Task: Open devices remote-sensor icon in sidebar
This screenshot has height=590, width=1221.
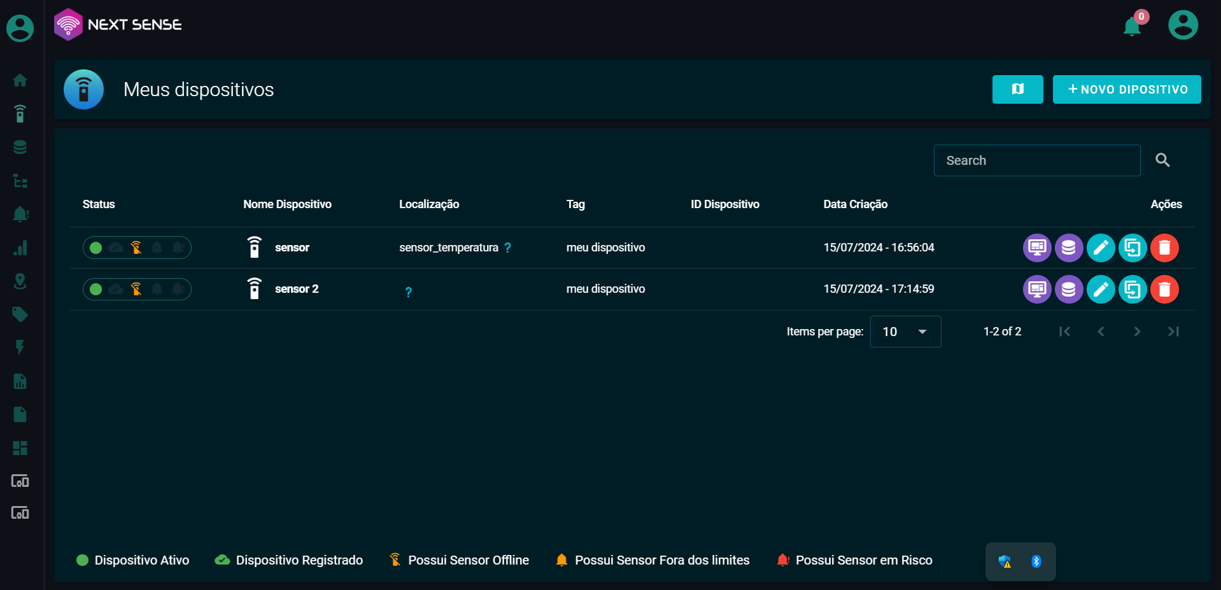Action: point(20,114)
